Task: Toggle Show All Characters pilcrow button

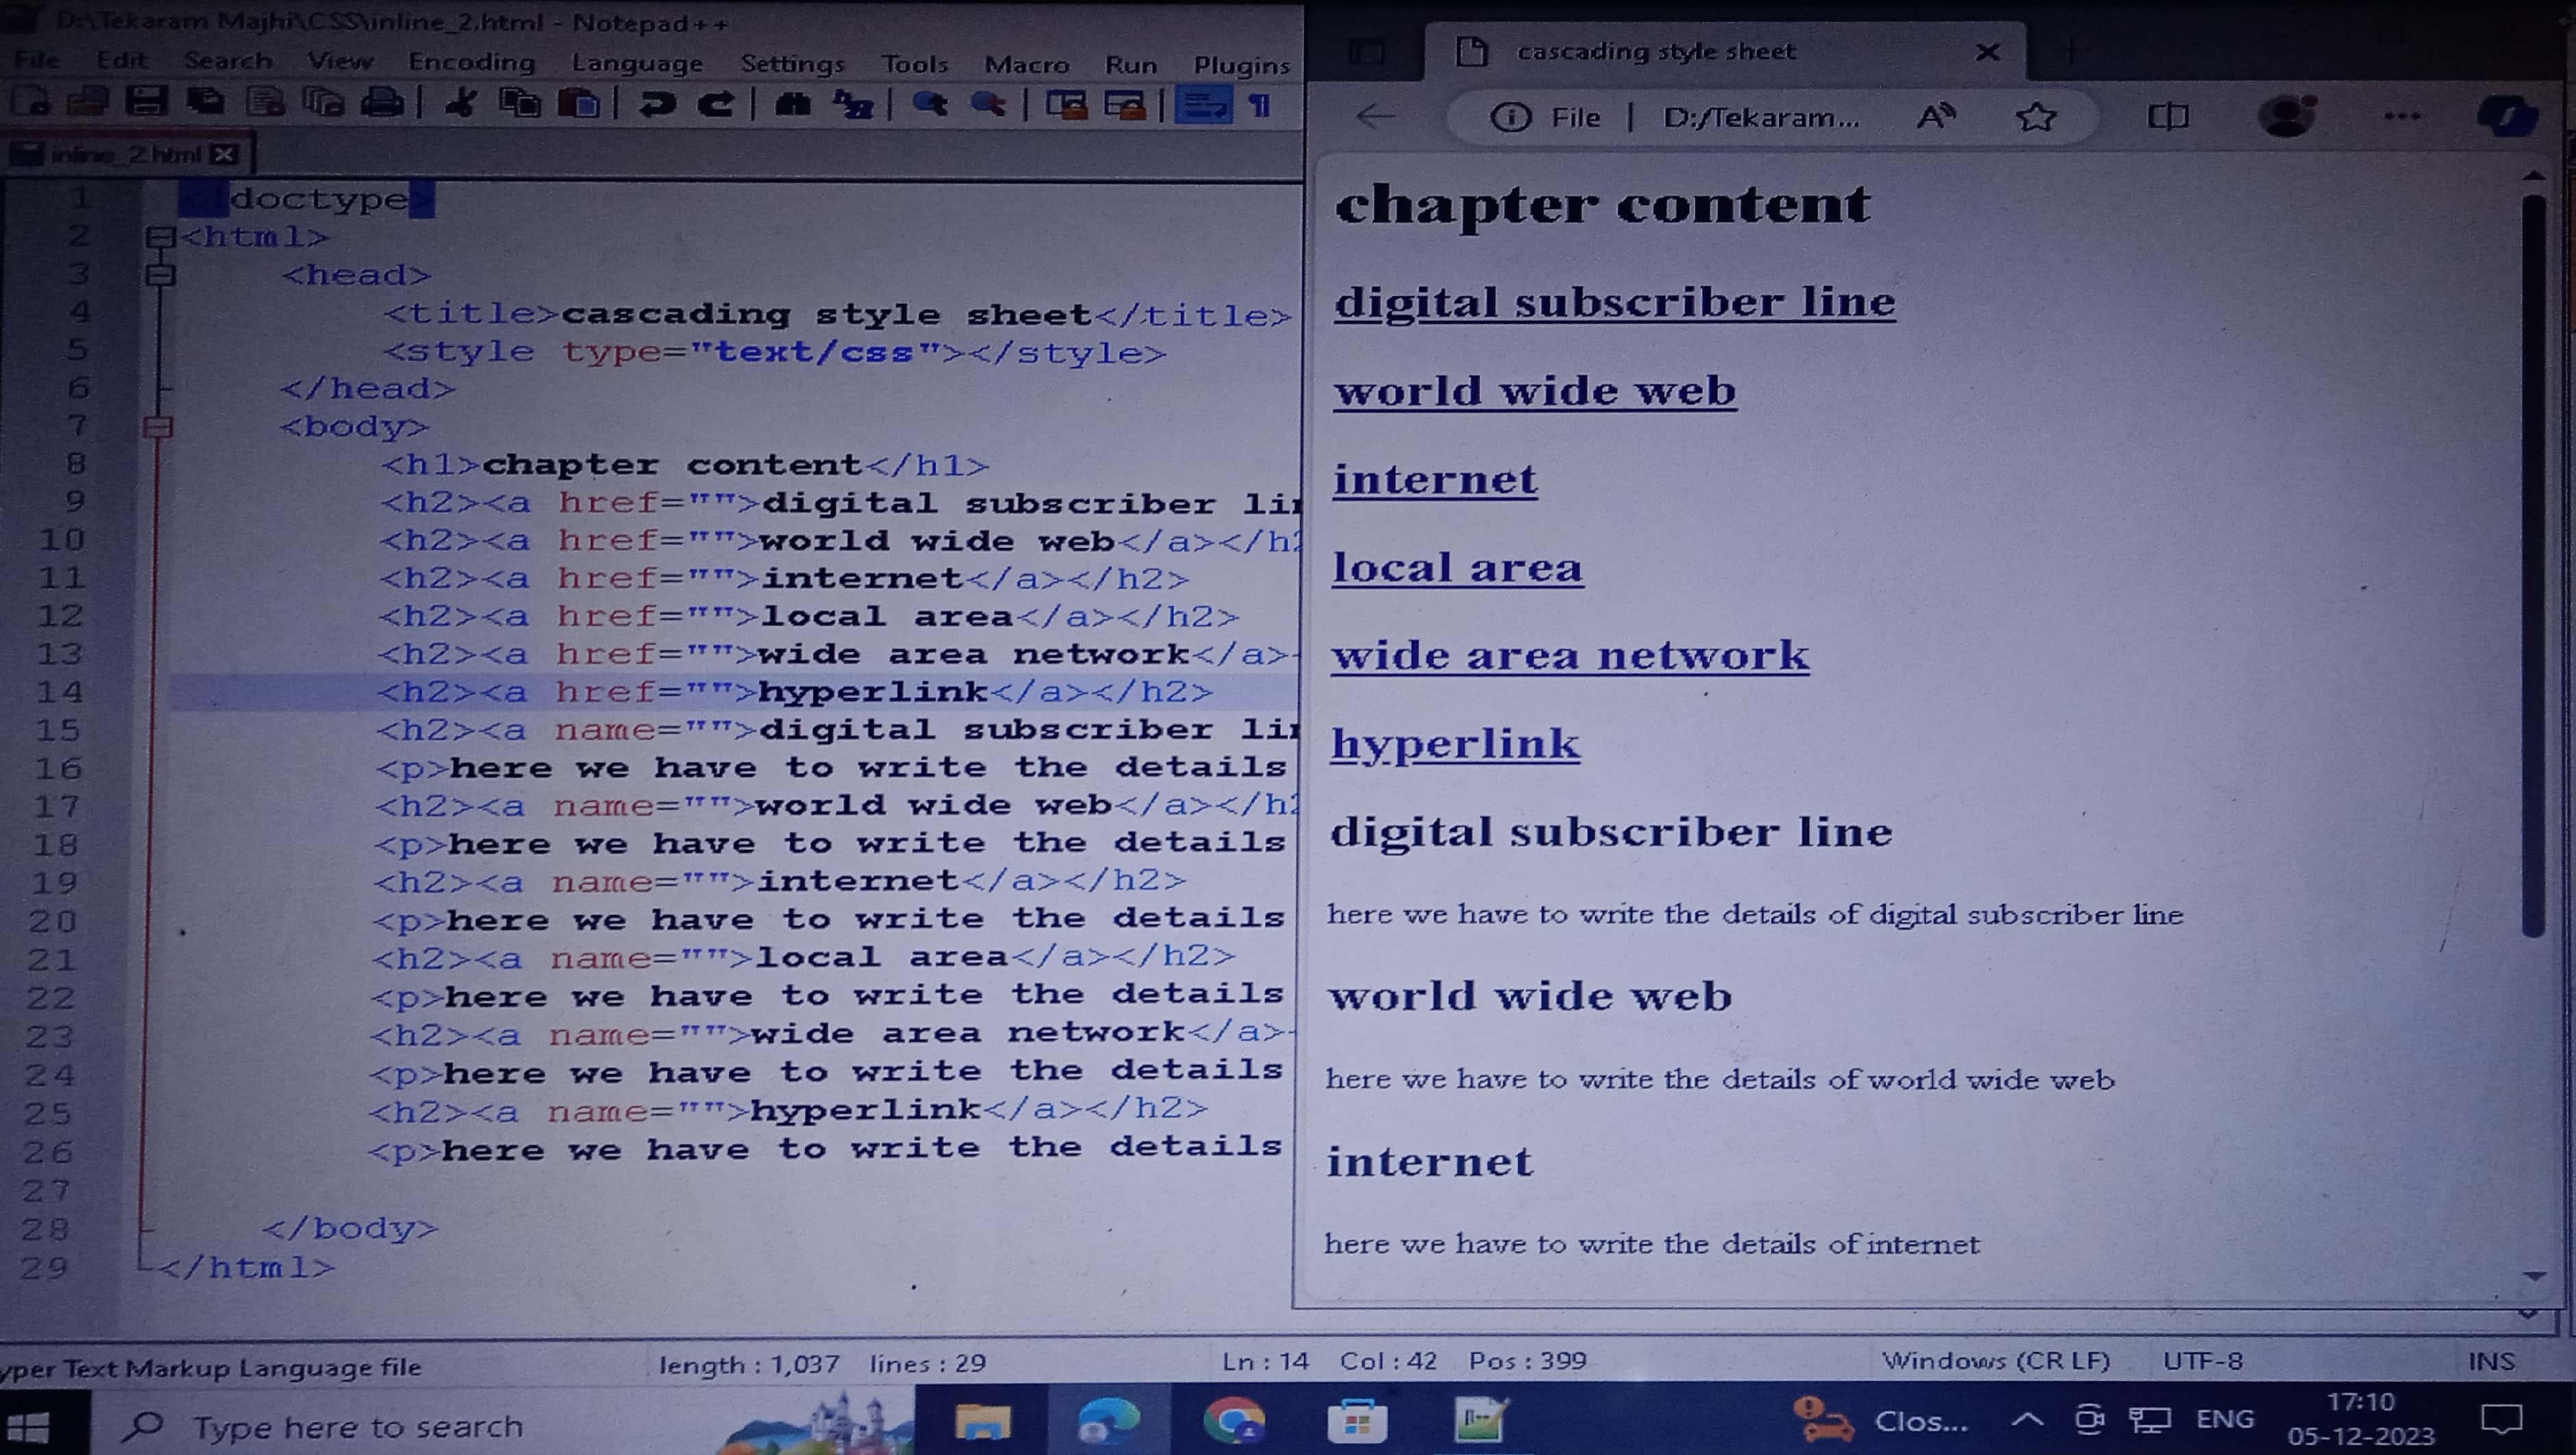Action: click(x=1260, y=105)
